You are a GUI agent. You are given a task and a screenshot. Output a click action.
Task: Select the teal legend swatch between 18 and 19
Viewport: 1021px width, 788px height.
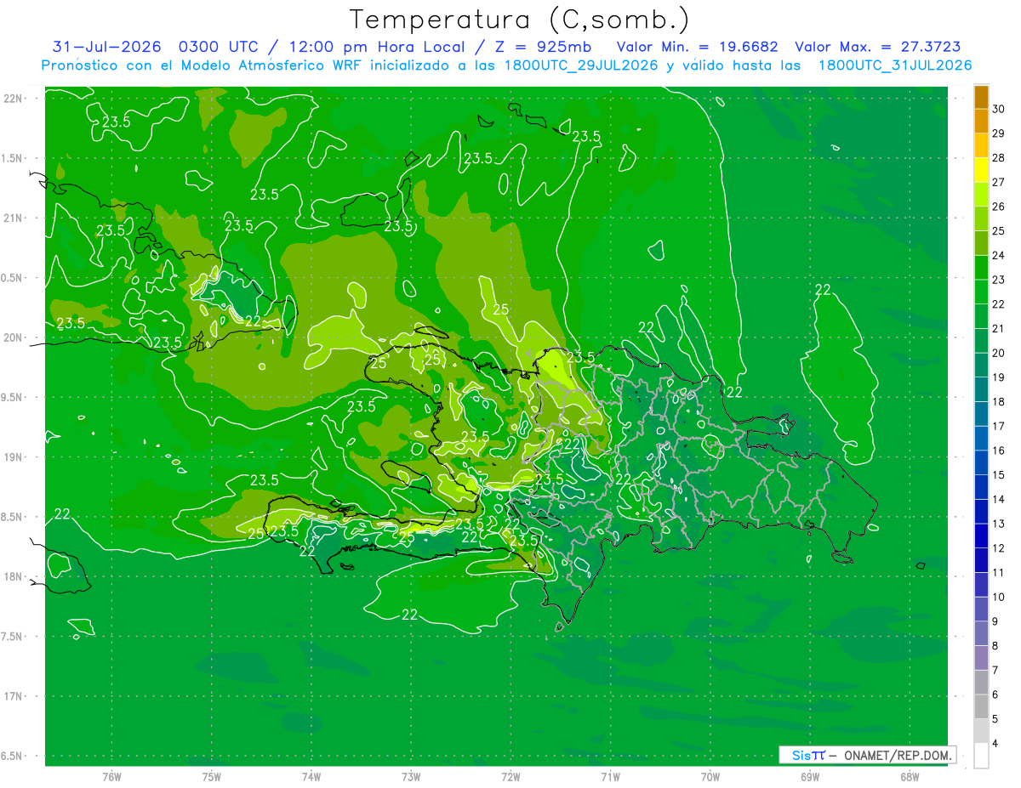[x=981, y=389]
